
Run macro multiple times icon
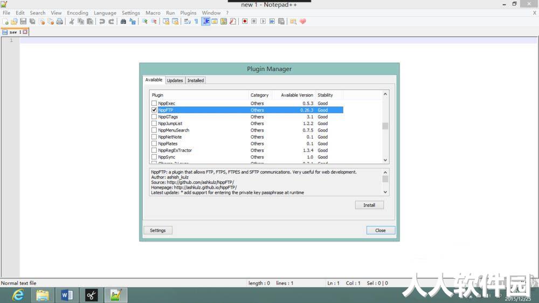pyautogui.click(x=272, y=22)
